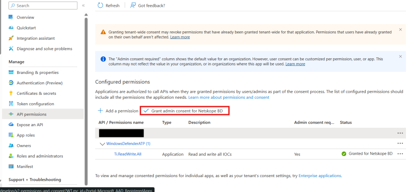Image resolution: width=412 pixels, height=192 pixels.
Task: Open Learn more about permissions and consent
Action: (x=229, y=97)
